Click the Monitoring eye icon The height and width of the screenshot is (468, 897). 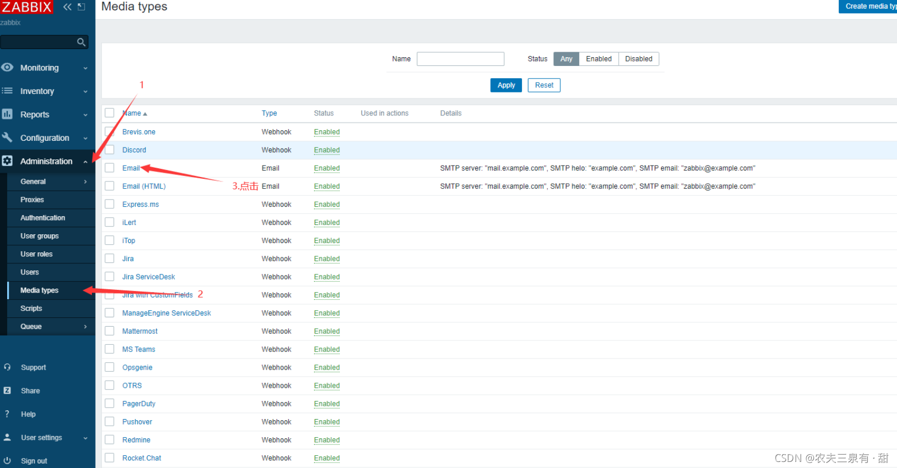(x=7, y=68)
